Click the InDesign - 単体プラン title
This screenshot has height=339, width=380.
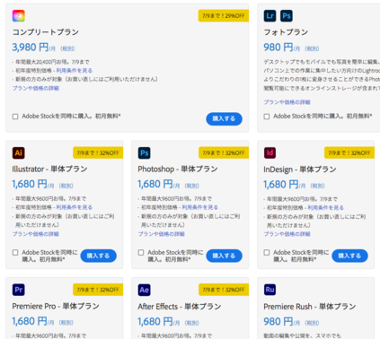click(300, 169)
